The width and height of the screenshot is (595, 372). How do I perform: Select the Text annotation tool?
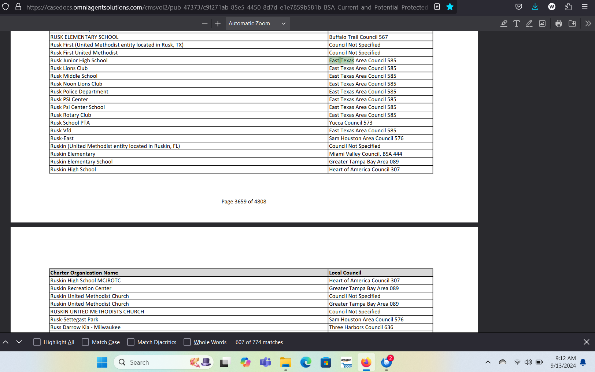(x=517, y=23)
